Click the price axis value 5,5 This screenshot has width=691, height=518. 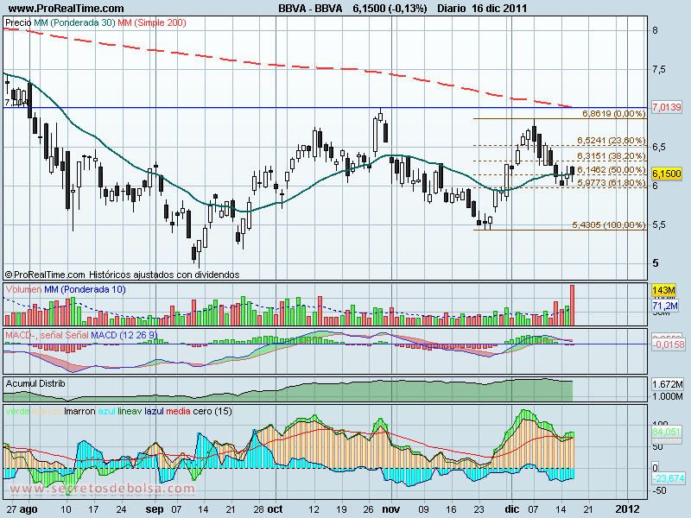pyautogui.click(x=659, y=224)
